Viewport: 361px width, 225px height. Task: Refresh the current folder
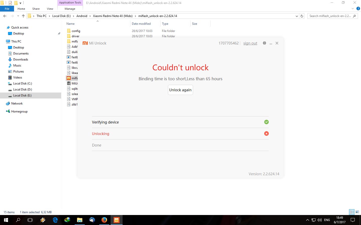[302, 16]
